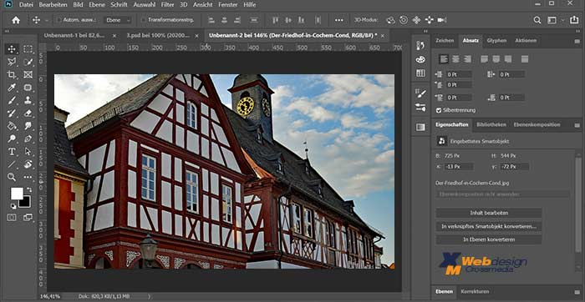
Task: Select the Zoom magnifier tool
Action: [12, 177]
